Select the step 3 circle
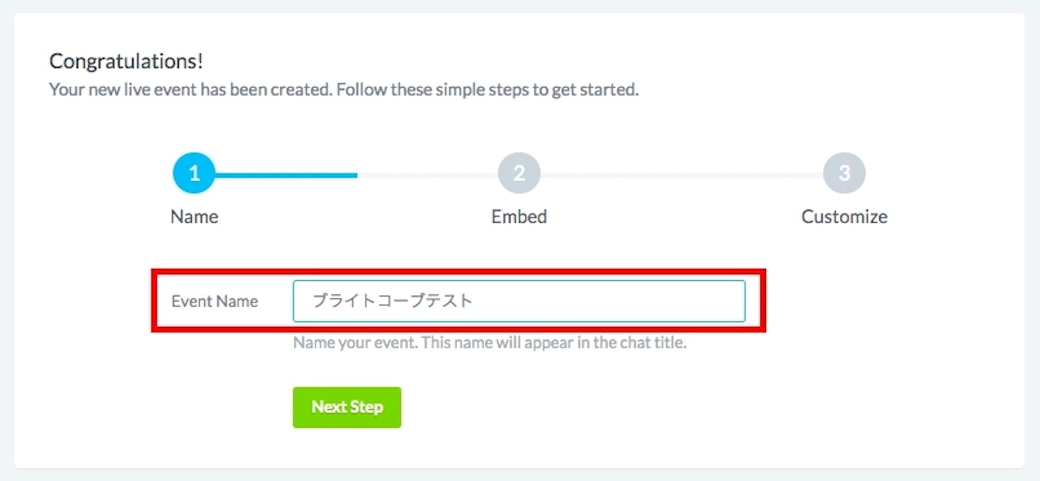This screenshot has width=1040, height=481. (844, 173)
